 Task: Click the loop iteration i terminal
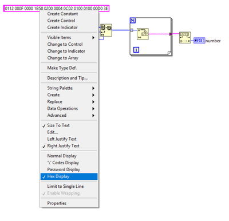pyautogui.click(x=136, y=50)
